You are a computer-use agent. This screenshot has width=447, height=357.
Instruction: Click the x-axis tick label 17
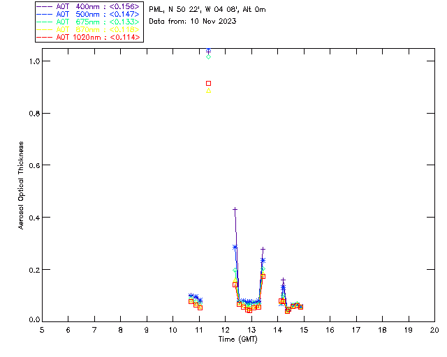(356, 330)
